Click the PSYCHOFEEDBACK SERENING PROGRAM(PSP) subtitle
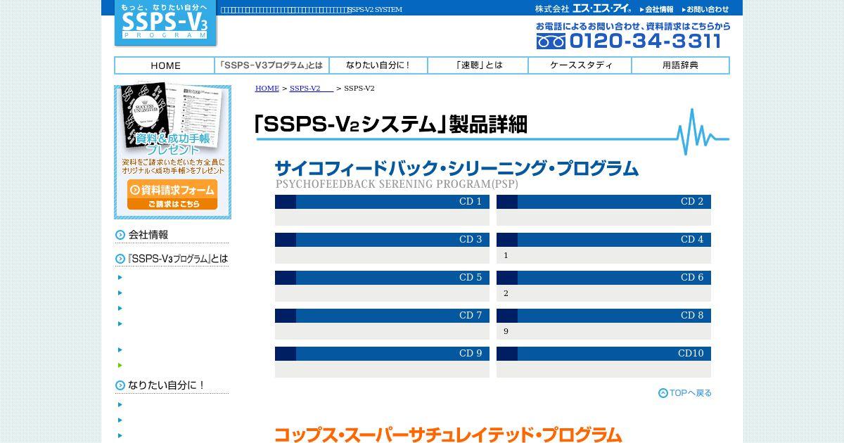 click(x=397, y=184)
